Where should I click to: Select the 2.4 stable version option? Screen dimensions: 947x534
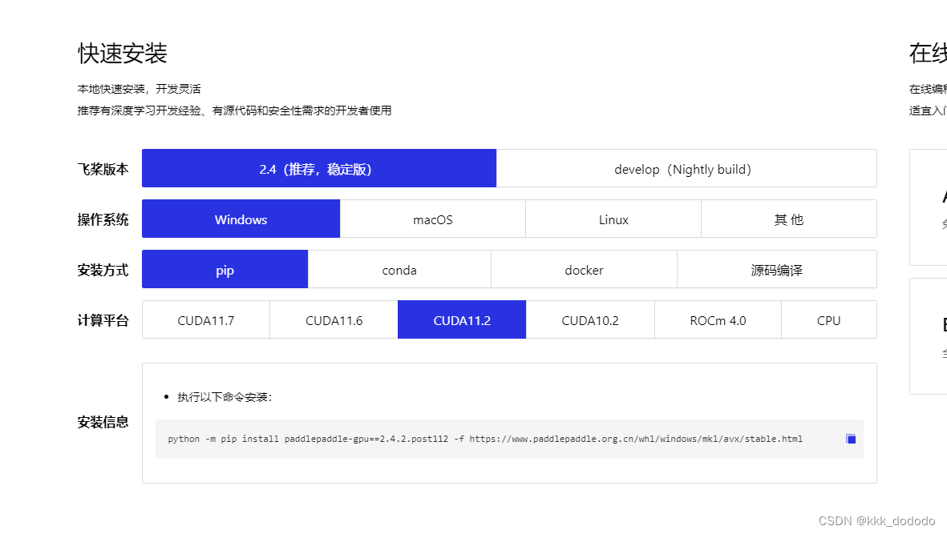(319, 168)
